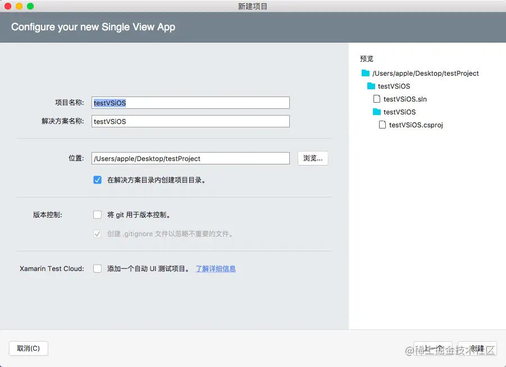Select testVSiOS.csproj in the preview tree

coord(416,125)
